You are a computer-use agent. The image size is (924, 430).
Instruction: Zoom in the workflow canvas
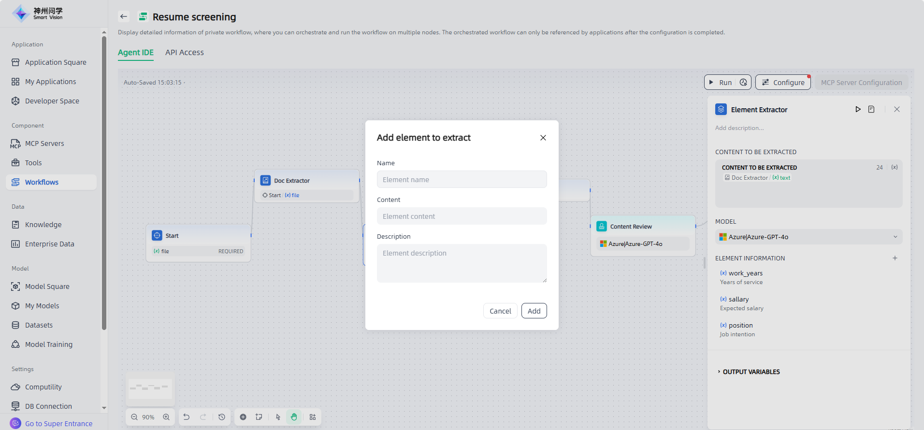[x=166, y=417]
